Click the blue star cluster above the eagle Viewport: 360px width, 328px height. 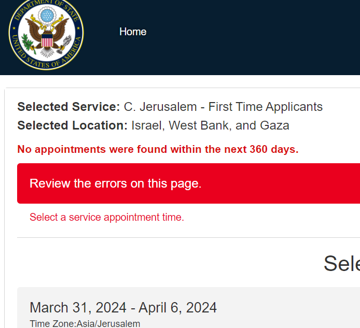47,16
